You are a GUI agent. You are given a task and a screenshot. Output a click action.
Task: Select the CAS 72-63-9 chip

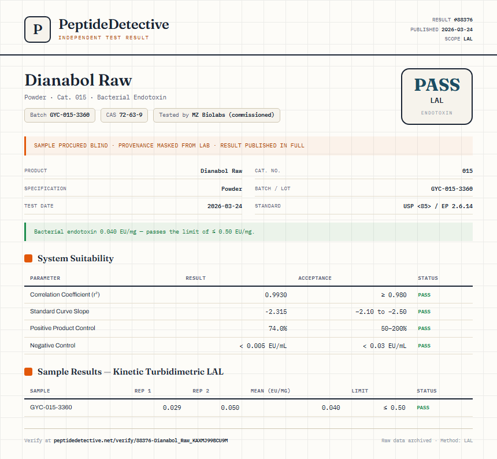click(124, 115)
